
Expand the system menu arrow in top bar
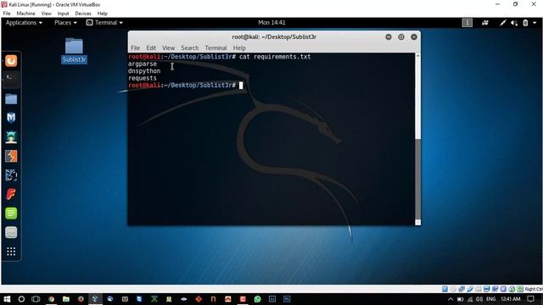click(x=535, y=23)
